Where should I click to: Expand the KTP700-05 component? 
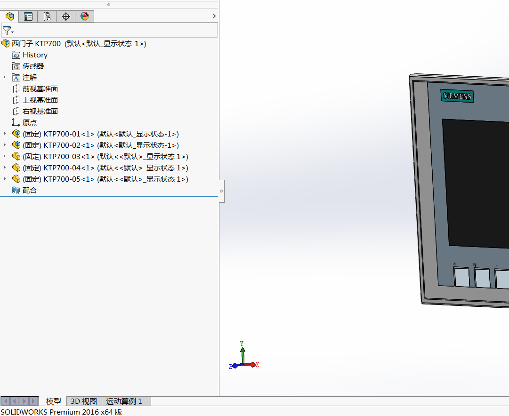point(5,179)
